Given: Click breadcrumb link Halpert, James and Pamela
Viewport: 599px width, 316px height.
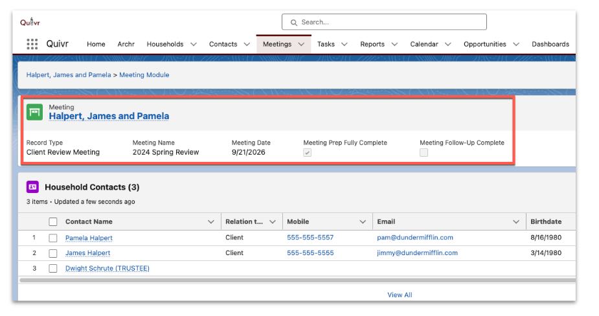Looking at the screenshot, I should coord(69,75).
